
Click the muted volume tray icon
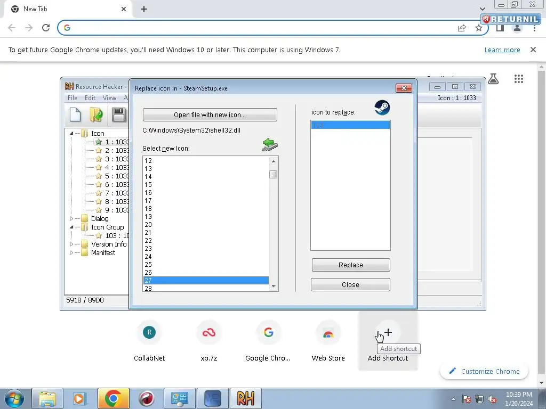point(492,399)
